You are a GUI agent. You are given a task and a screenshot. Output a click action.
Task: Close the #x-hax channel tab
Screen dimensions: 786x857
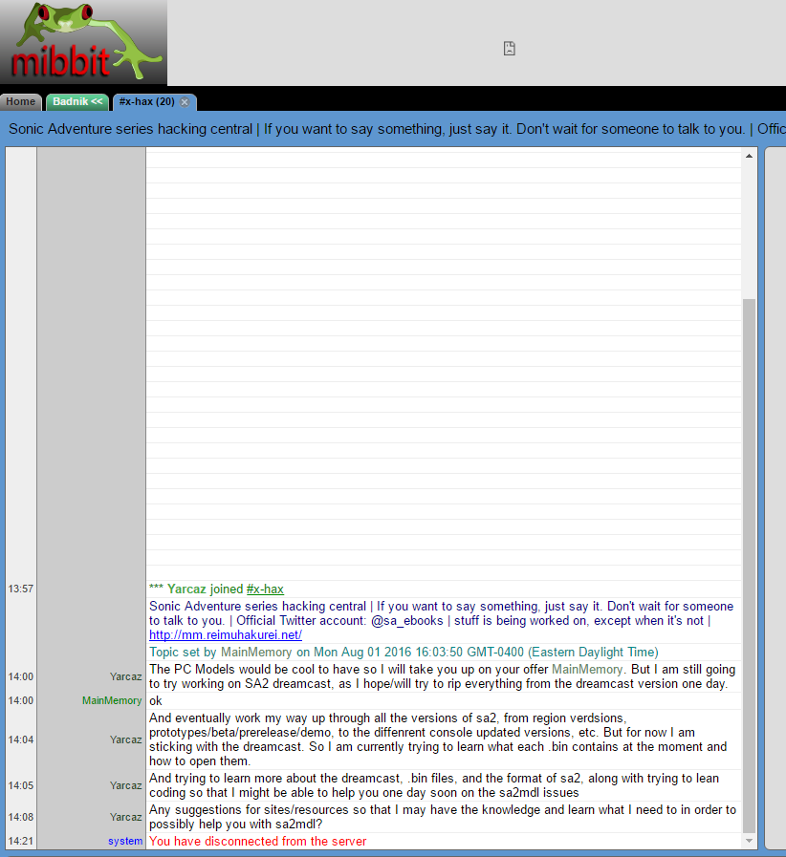click(185, 102)
